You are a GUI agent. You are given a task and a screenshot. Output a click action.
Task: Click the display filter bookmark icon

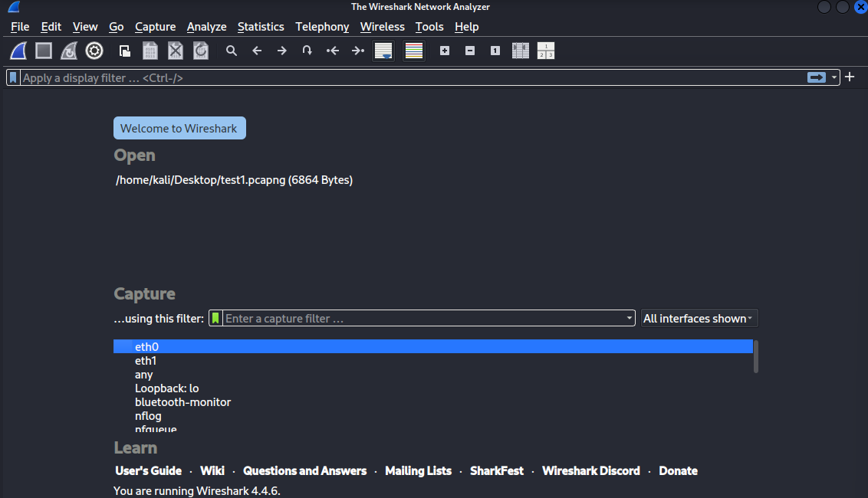coord(13,77)
